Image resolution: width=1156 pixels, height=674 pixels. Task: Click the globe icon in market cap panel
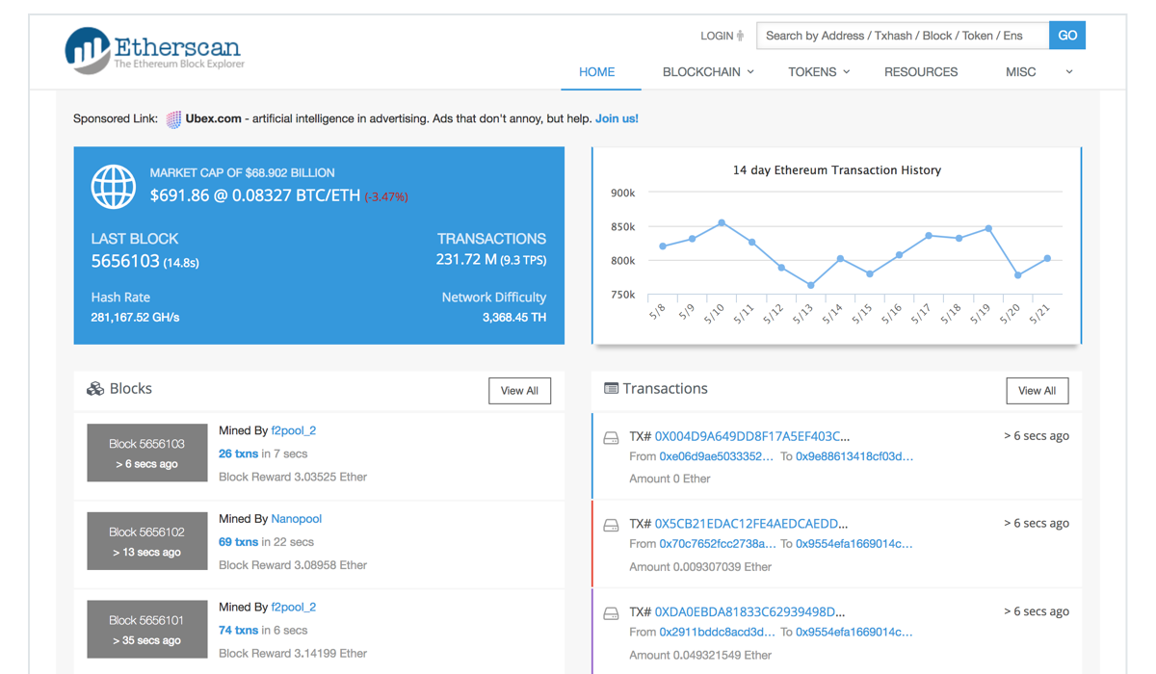pyautogui.click(x=114, y=187)
